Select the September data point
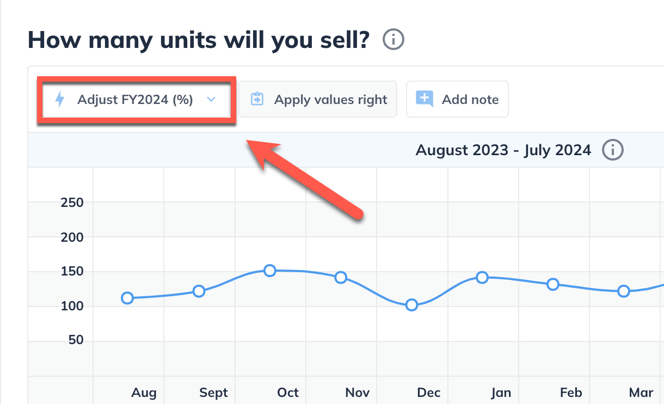This screenshot has width=664, height=404. [x=199, y=291]
